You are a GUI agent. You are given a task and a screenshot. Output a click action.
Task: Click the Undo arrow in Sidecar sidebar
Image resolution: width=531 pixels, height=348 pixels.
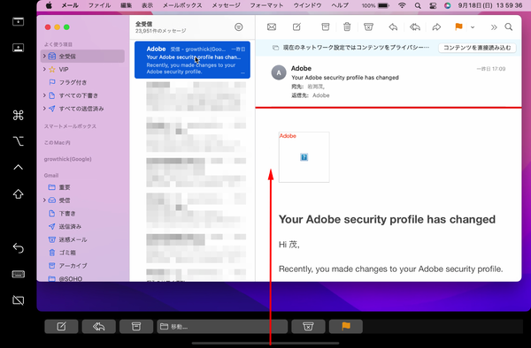19,248
